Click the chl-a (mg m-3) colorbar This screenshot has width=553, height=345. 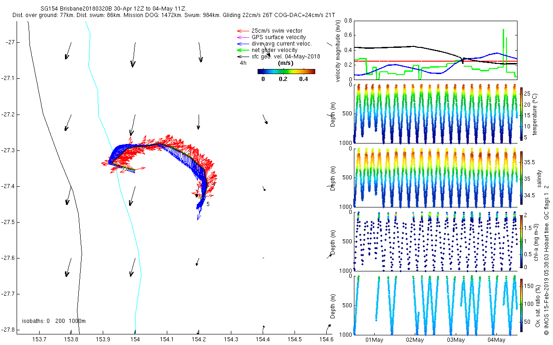522,241
